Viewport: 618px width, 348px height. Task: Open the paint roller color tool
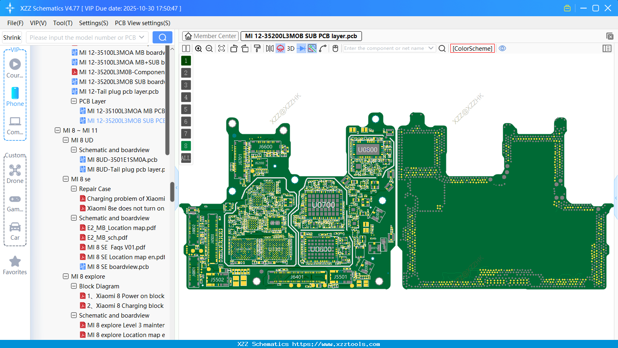pyautogui.click(x=257, y=48)
